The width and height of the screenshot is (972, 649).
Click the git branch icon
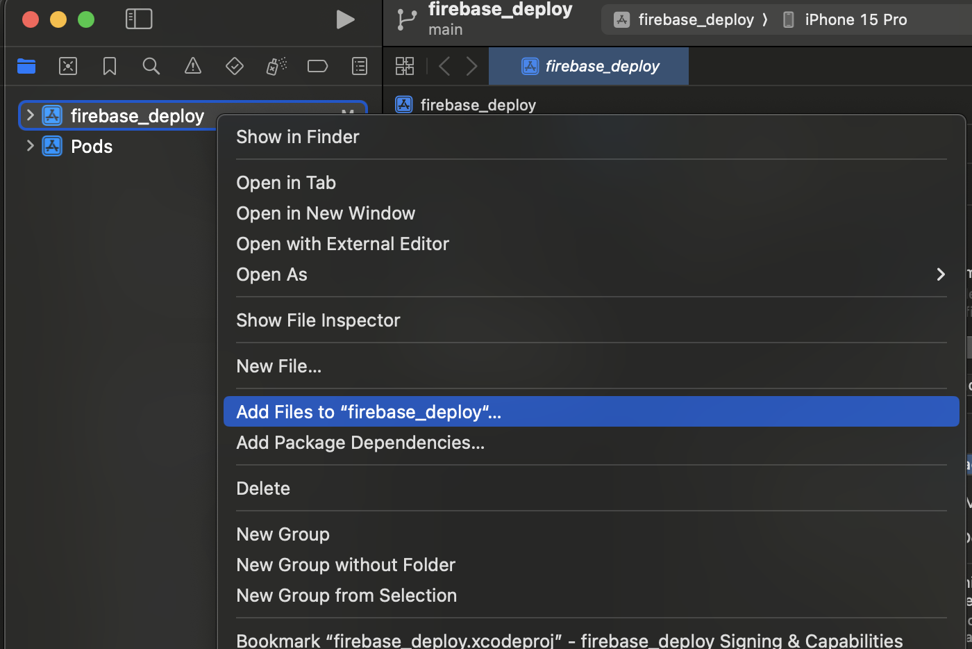(x=406, y=19)
